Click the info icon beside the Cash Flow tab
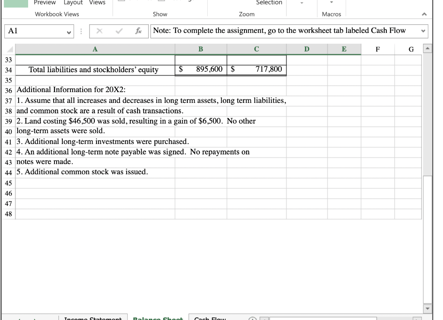This screenshot has height=320, width=443. click(x=252, y=318)
